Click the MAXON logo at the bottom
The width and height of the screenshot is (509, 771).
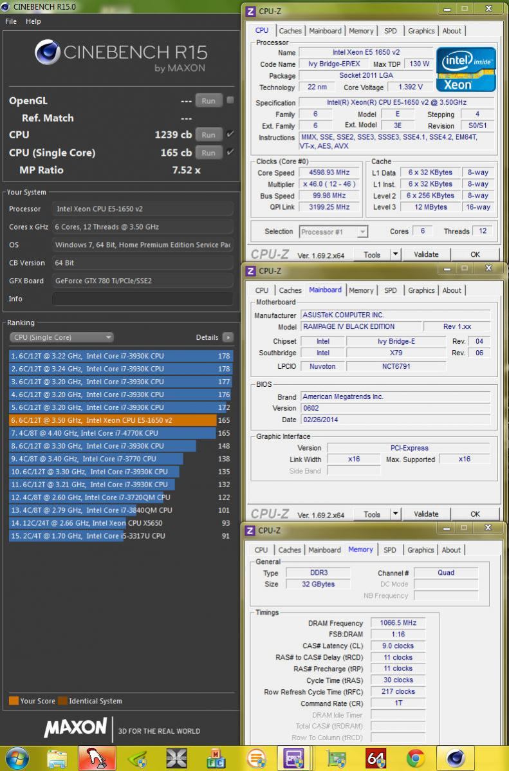coord(75,727)
